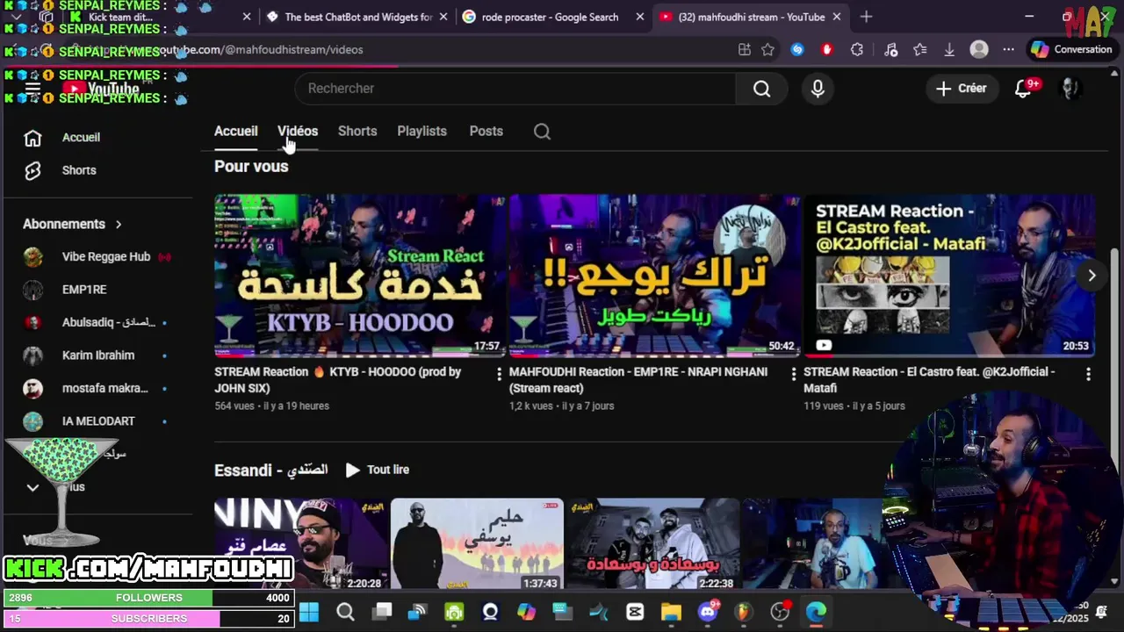This screenshot has width=1124, height=632.
Task: Open the browser settings ellipsis menu
Action: [1008, 50]
